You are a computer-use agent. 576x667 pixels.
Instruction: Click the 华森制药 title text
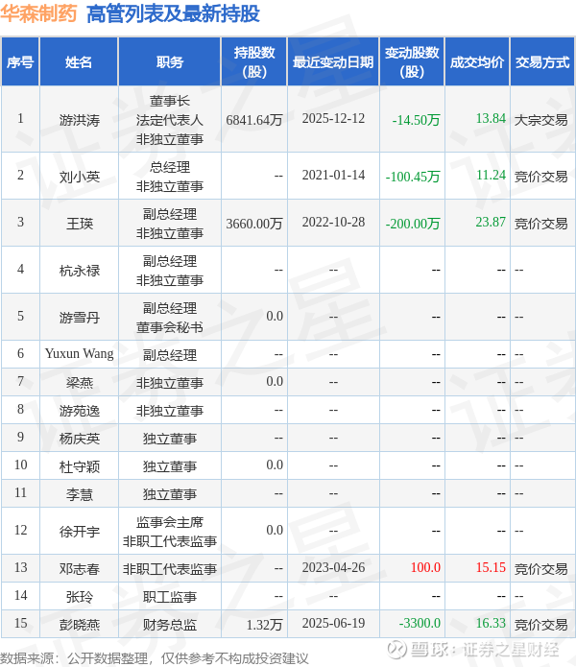coord(38,13)
